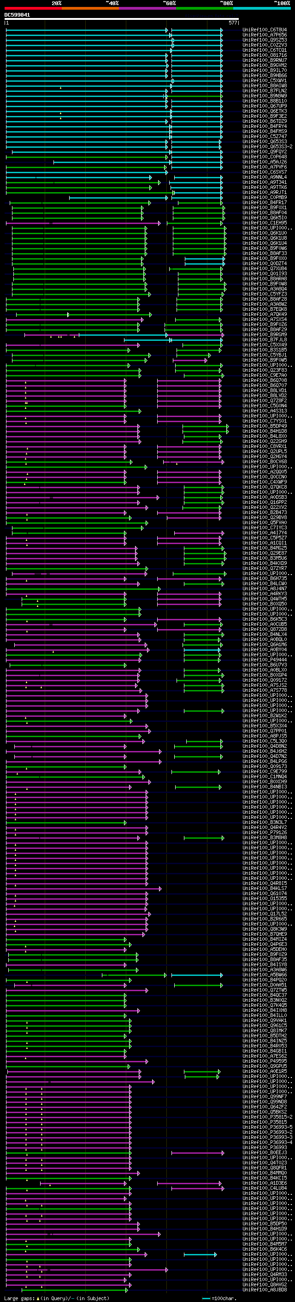Viewport: 295px width, 1302px height.
Task: Click hit label UniRef100_B7FLN2
Action: pyautogui.click(x=264, y=91)
